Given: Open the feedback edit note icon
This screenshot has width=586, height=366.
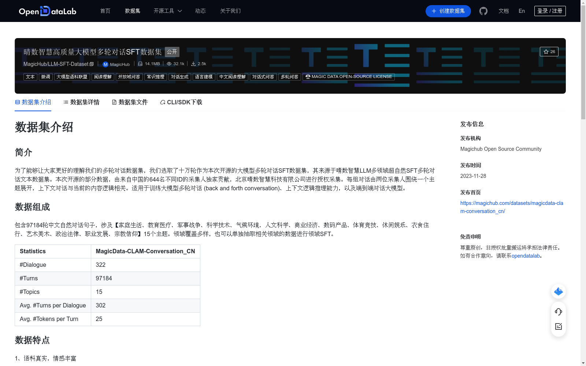Looking at the screenshot, I should pyautogui.click(x=559, y=326).
